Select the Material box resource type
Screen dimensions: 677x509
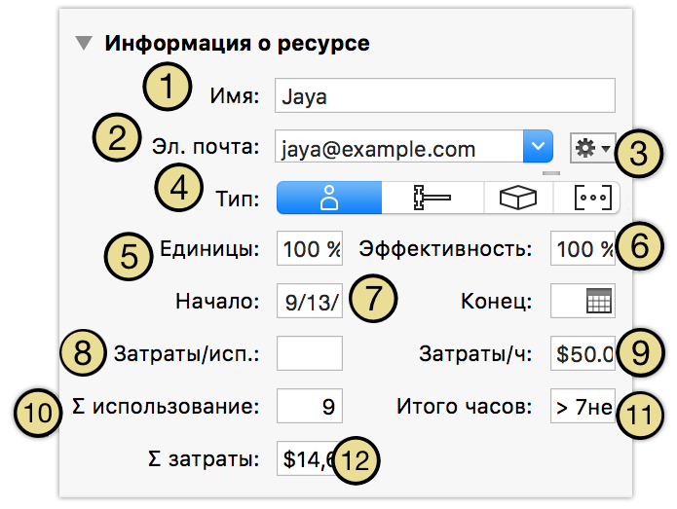[x=518, y=198]
